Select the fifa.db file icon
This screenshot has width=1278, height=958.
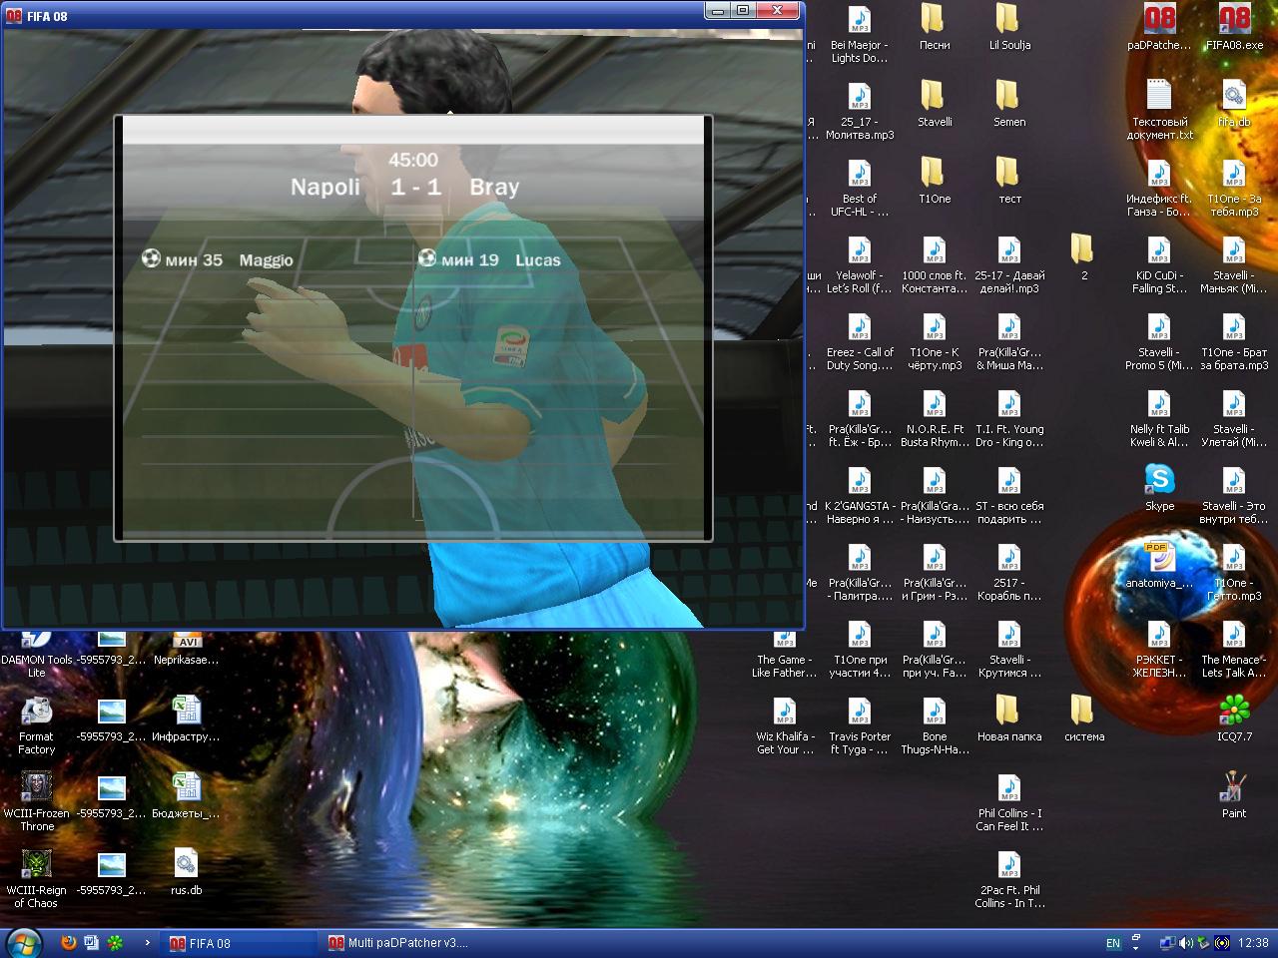1234,104
